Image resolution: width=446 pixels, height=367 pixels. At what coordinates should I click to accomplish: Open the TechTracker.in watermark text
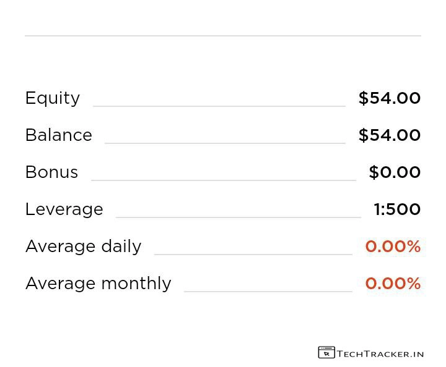[x=380, y=354]
